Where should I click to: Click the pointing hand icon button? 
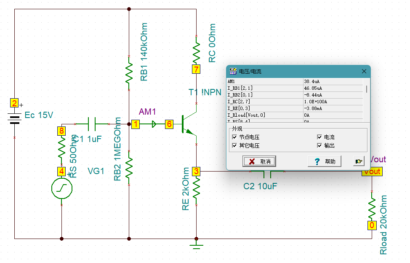(359, 161)
